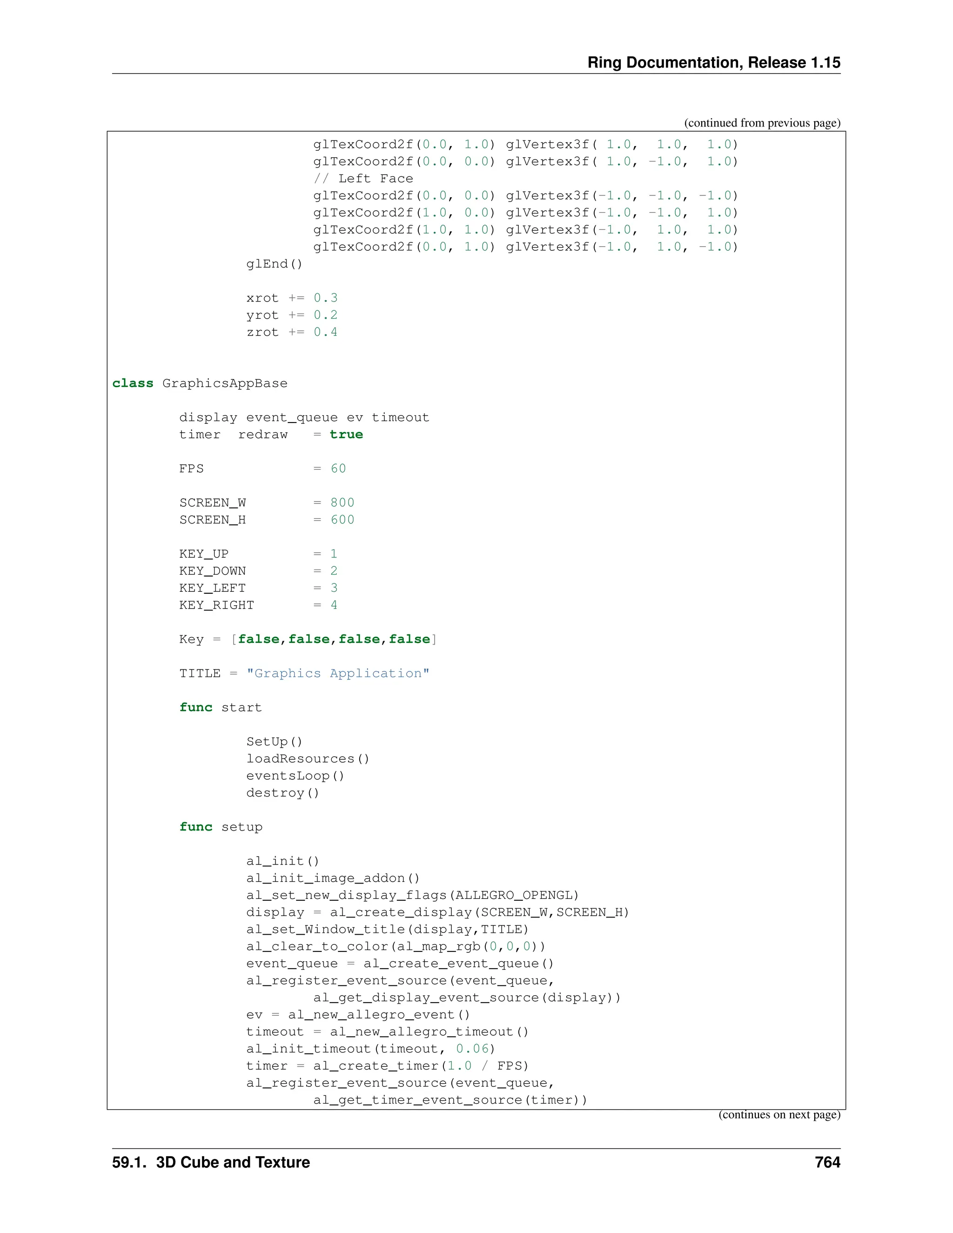Click the al_init_image_addon() line
The height and width of the screenshot is (1233, 953).
click(x=333, y=878)
